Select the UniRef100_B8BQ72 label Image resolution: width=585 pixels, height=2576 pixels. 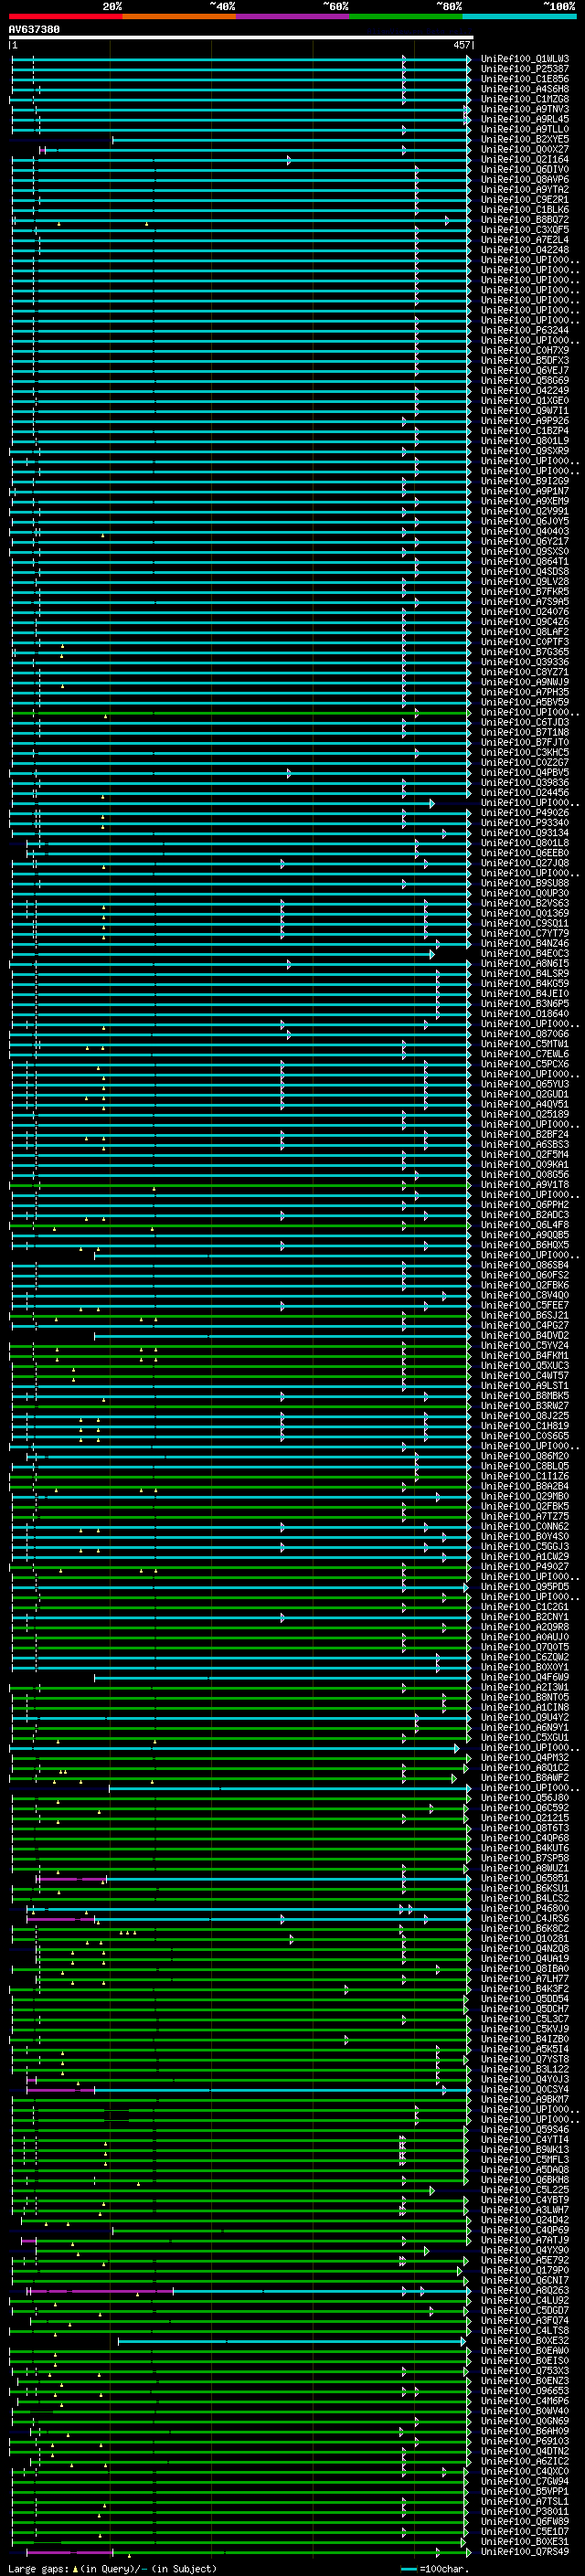[x=525, y=220]
